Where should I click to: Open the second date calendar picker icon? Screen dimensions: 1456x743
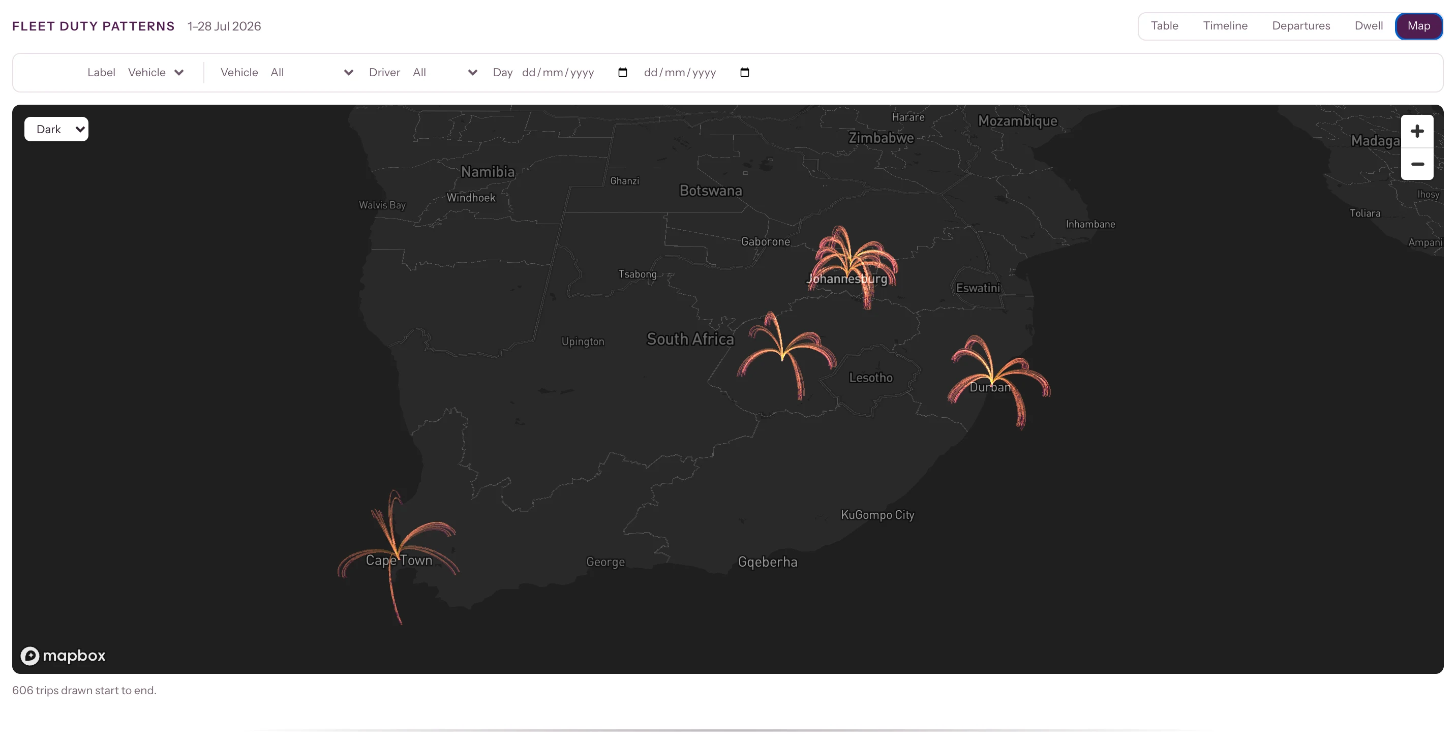point(744,72)
